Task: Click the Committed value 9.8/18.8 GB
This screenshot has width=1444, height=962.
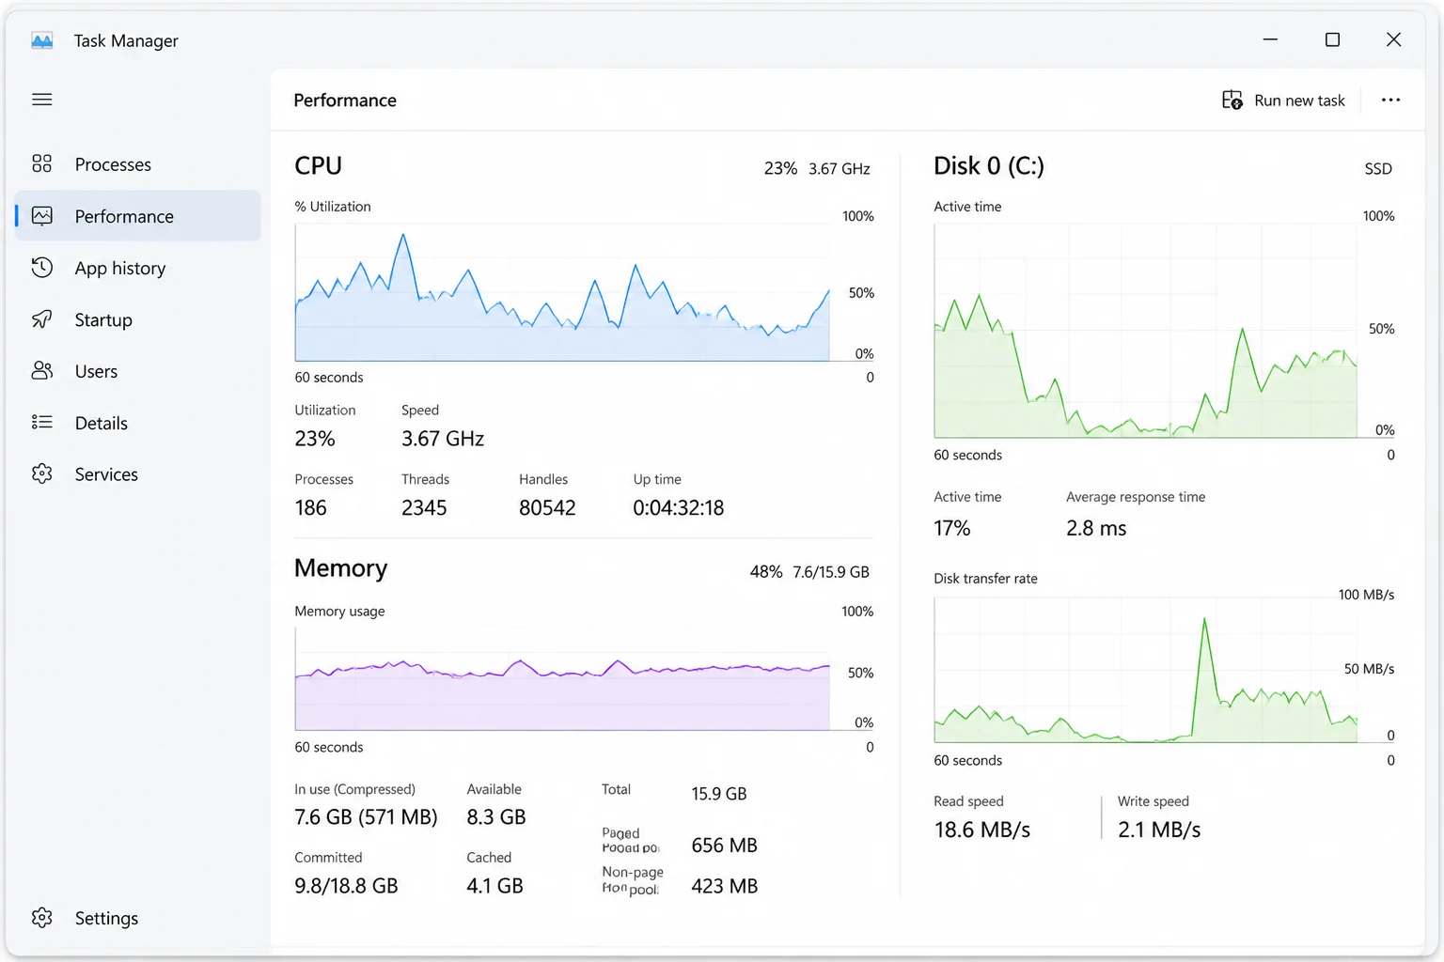Action: tap(346, 886)
